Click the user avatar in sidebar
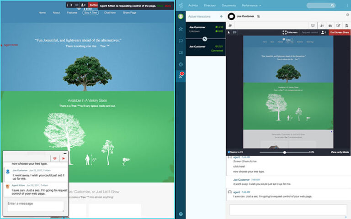This screenshot has height=219, width=351. 181,17
